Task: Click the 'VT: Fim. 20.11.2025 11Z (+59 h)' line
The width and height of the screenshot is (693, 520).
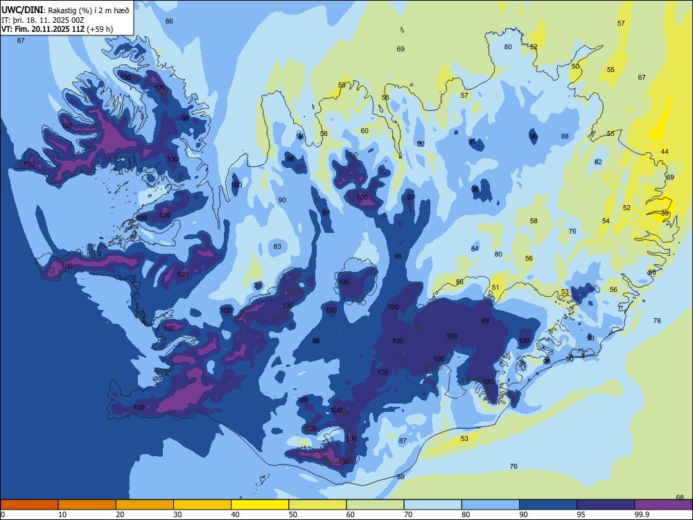Action: coord(57,29)
